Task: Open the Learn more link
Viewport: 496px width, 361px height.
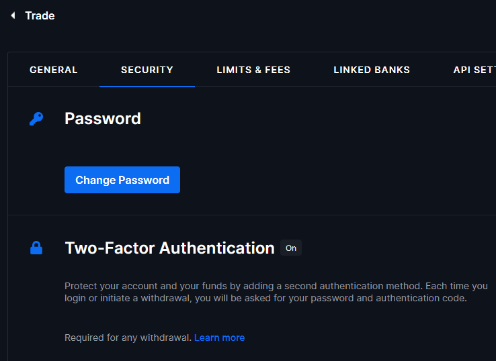Action: coord(219,338)
